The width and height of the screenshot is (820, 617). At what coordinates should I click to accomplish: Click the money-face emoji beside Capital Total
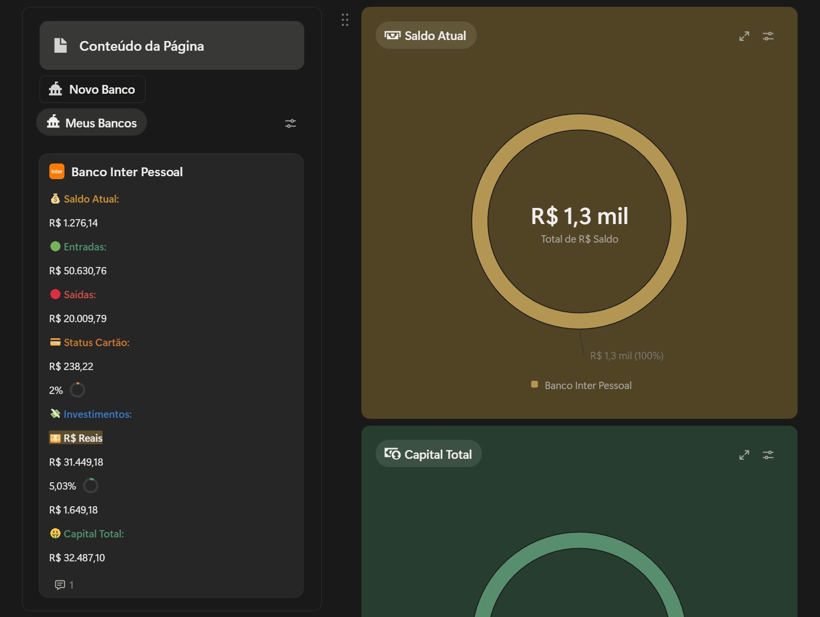(55, 534)
